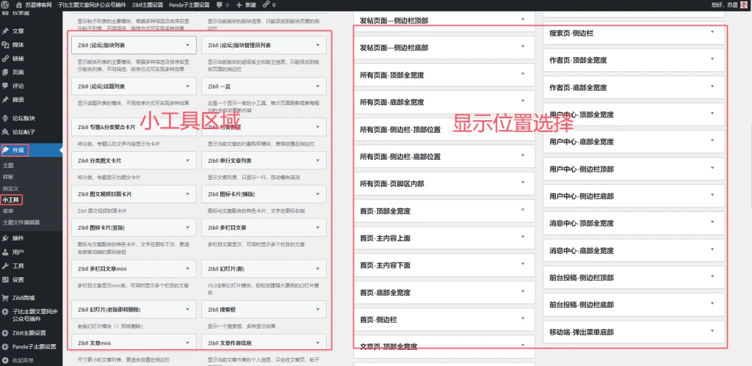Expand the Zibll [论坛]版块管理员列表 widget

click(x=318, y=45)
